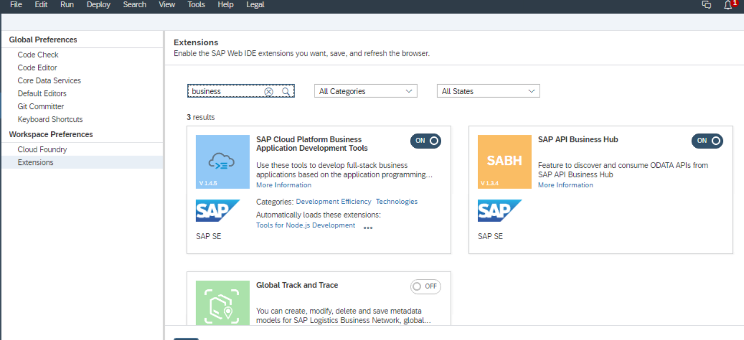Open the chat feedback icon in header
The height and width of the screenshot is (340, 744).
[x=706, y=5]
